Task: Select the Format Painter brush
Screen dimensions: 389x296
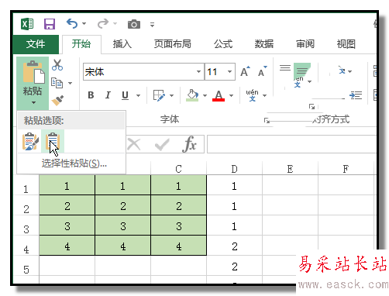Action: (x=57, y=101)
